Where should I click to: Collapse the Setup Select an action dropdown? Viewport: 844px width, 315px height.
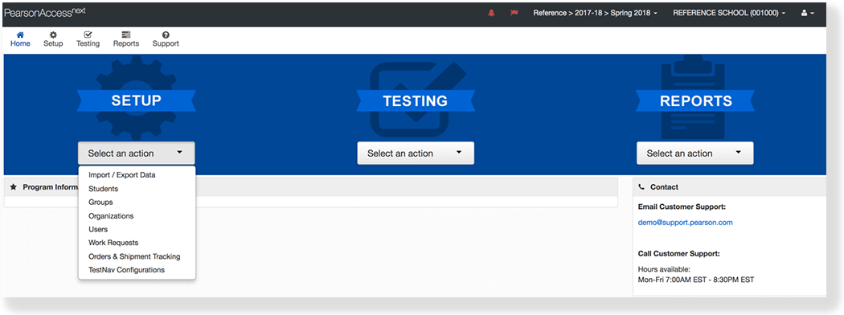pyautogui.click(x=136, y=153)
